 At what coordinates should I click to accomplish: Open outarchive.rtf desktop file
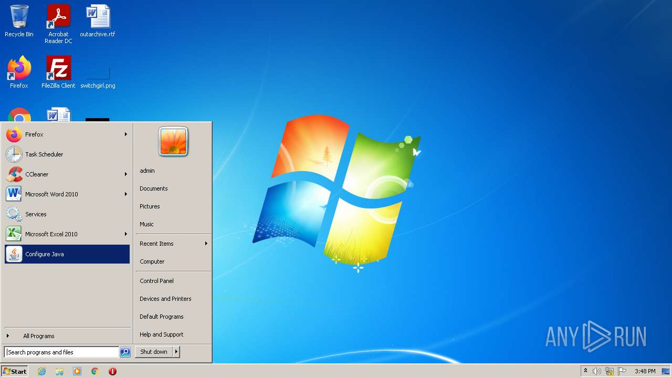click(x=98, y=21)
